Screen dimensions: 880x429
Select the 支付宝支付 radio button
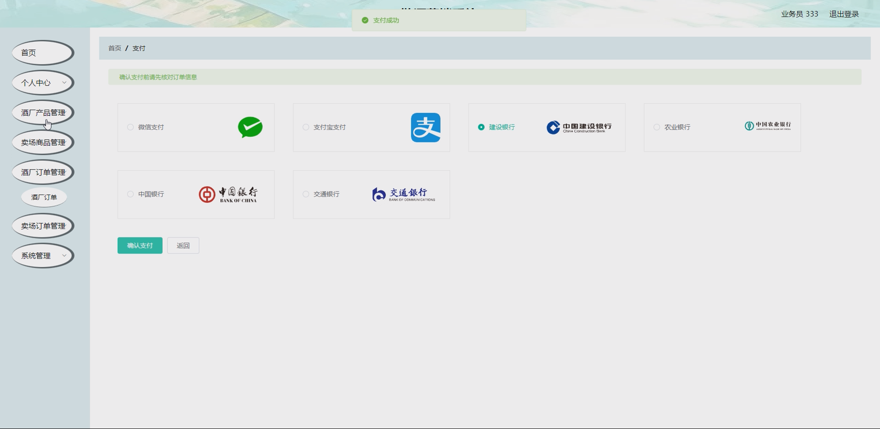point(306,127)
